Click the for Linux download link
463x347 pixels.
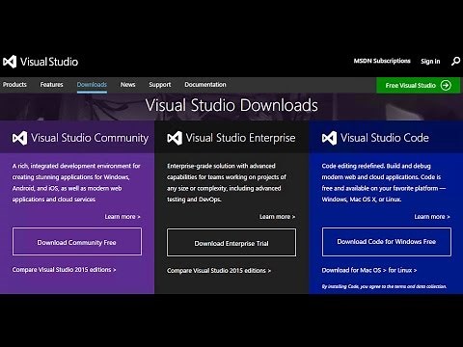[402, 270]
